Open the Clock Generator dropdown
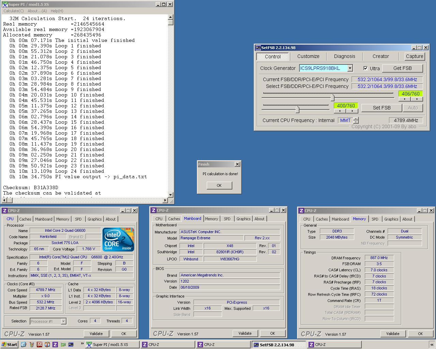 click(350, 68)
